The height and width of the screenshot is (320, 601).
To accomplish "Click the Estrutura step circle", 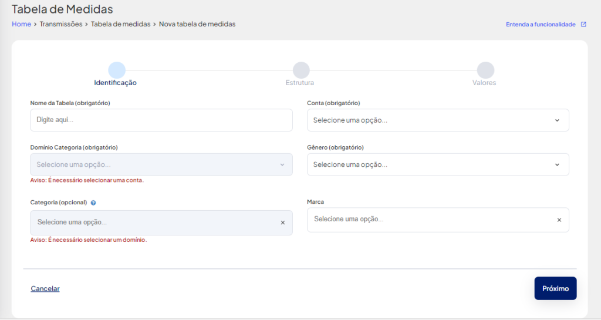I will pyautogui.click(x=301, y=70).
